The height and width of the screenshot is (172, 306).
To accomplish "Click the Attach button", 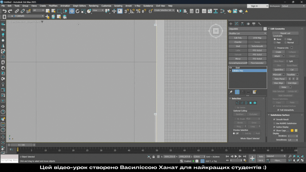I will (x=277, y=56).
